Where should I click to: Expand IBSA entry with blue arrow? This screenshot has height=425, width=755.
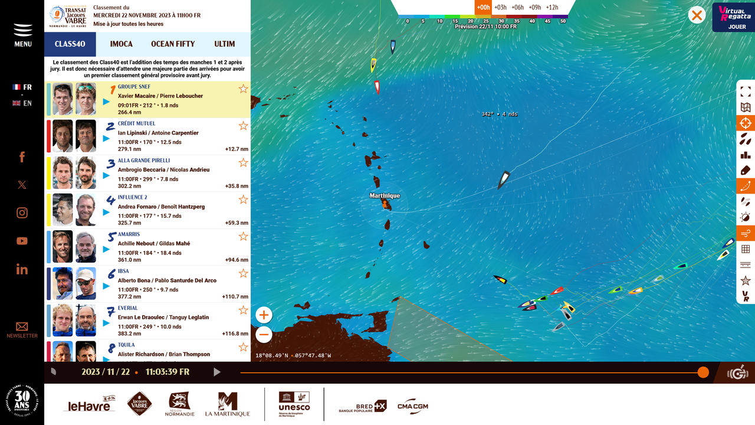pos(107,286)
